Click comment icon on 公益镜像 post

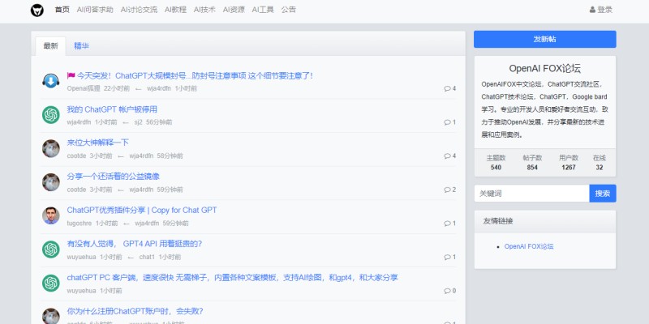447,190
